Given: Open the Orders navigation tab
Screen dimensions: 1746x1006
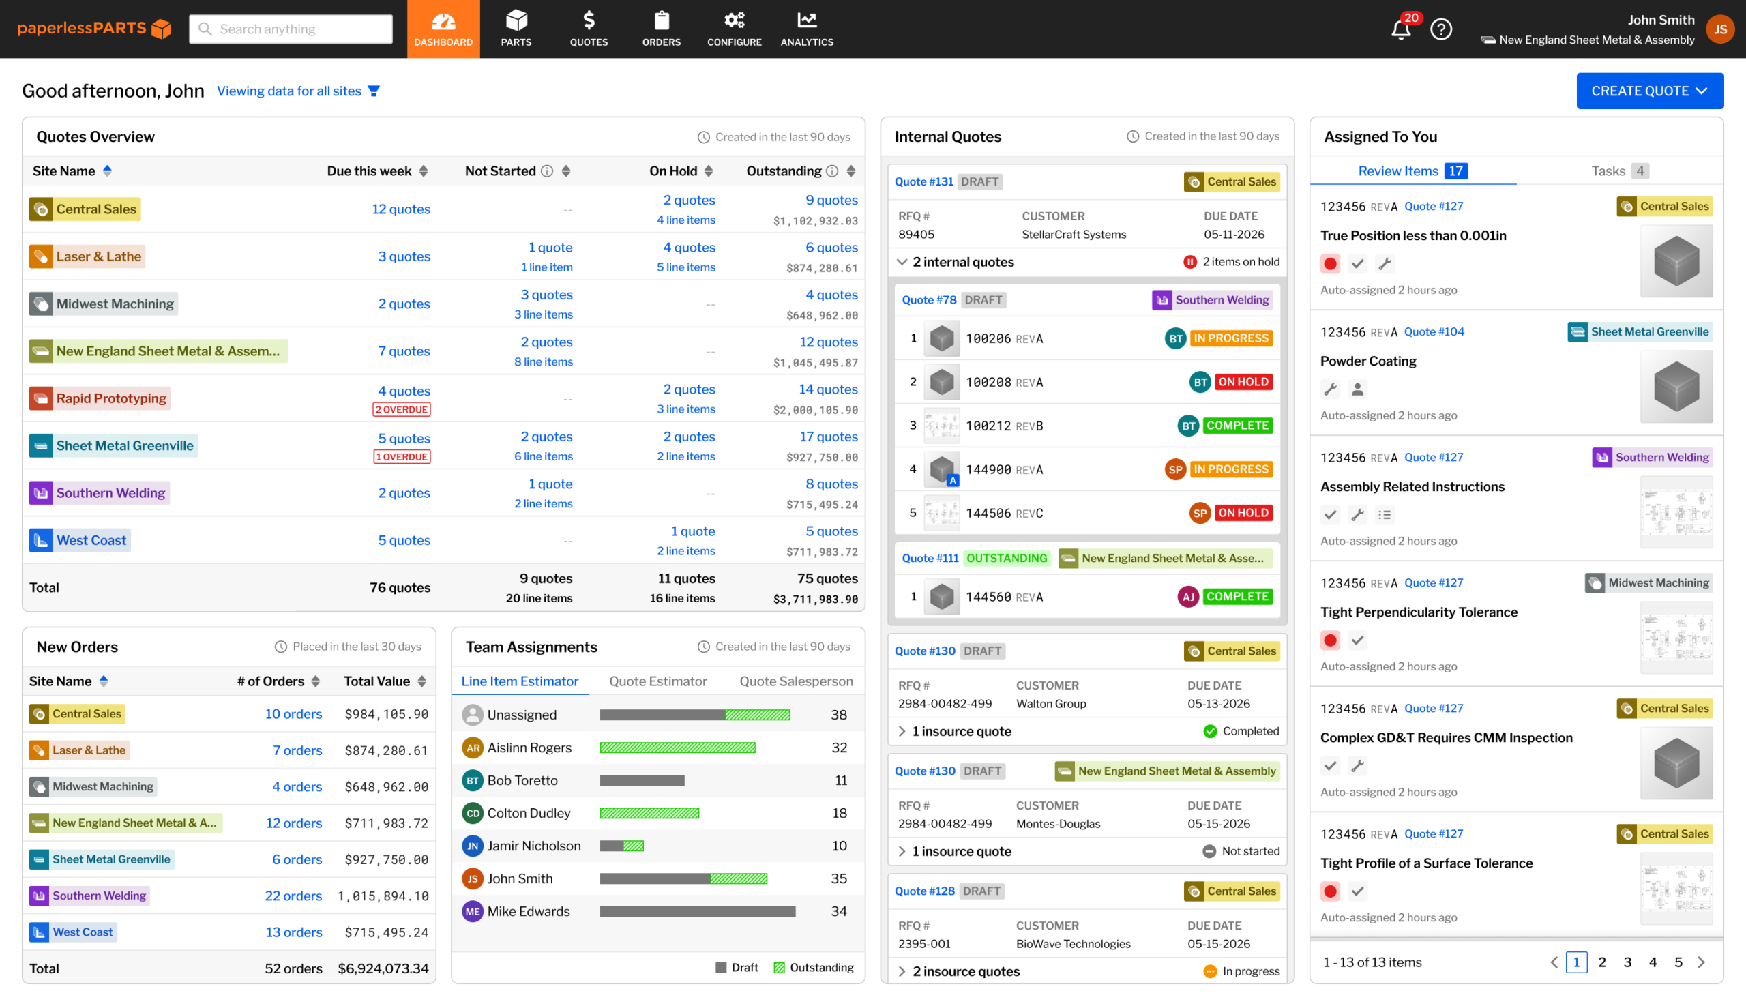Looking at the screenshot, I should 661,29.
